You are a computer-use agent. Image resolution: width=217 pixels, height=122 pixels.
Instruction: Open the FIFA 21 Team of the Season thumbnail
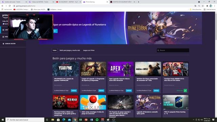tap(176, 102)
